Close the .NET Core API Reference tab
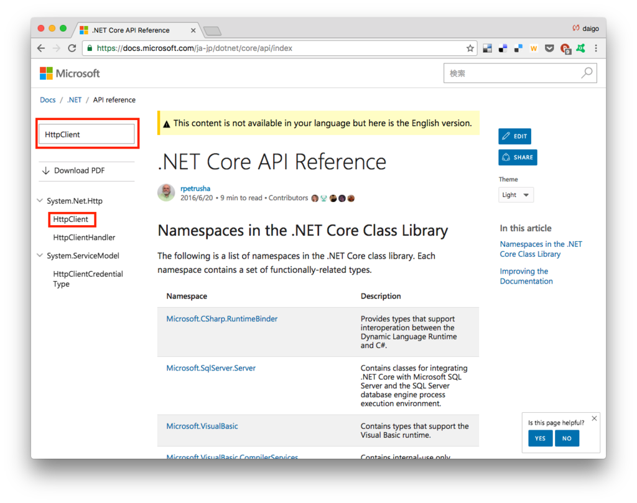 point(193,30)
